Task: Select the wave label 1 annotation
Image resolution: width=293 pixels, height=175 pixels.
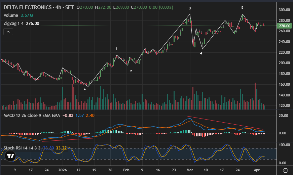Action: coord(116,49)
